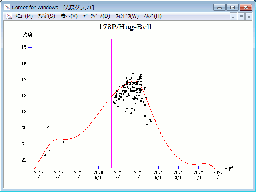
Task: Click the Comet for Windows title bar icon
Action: click(7, 7)
